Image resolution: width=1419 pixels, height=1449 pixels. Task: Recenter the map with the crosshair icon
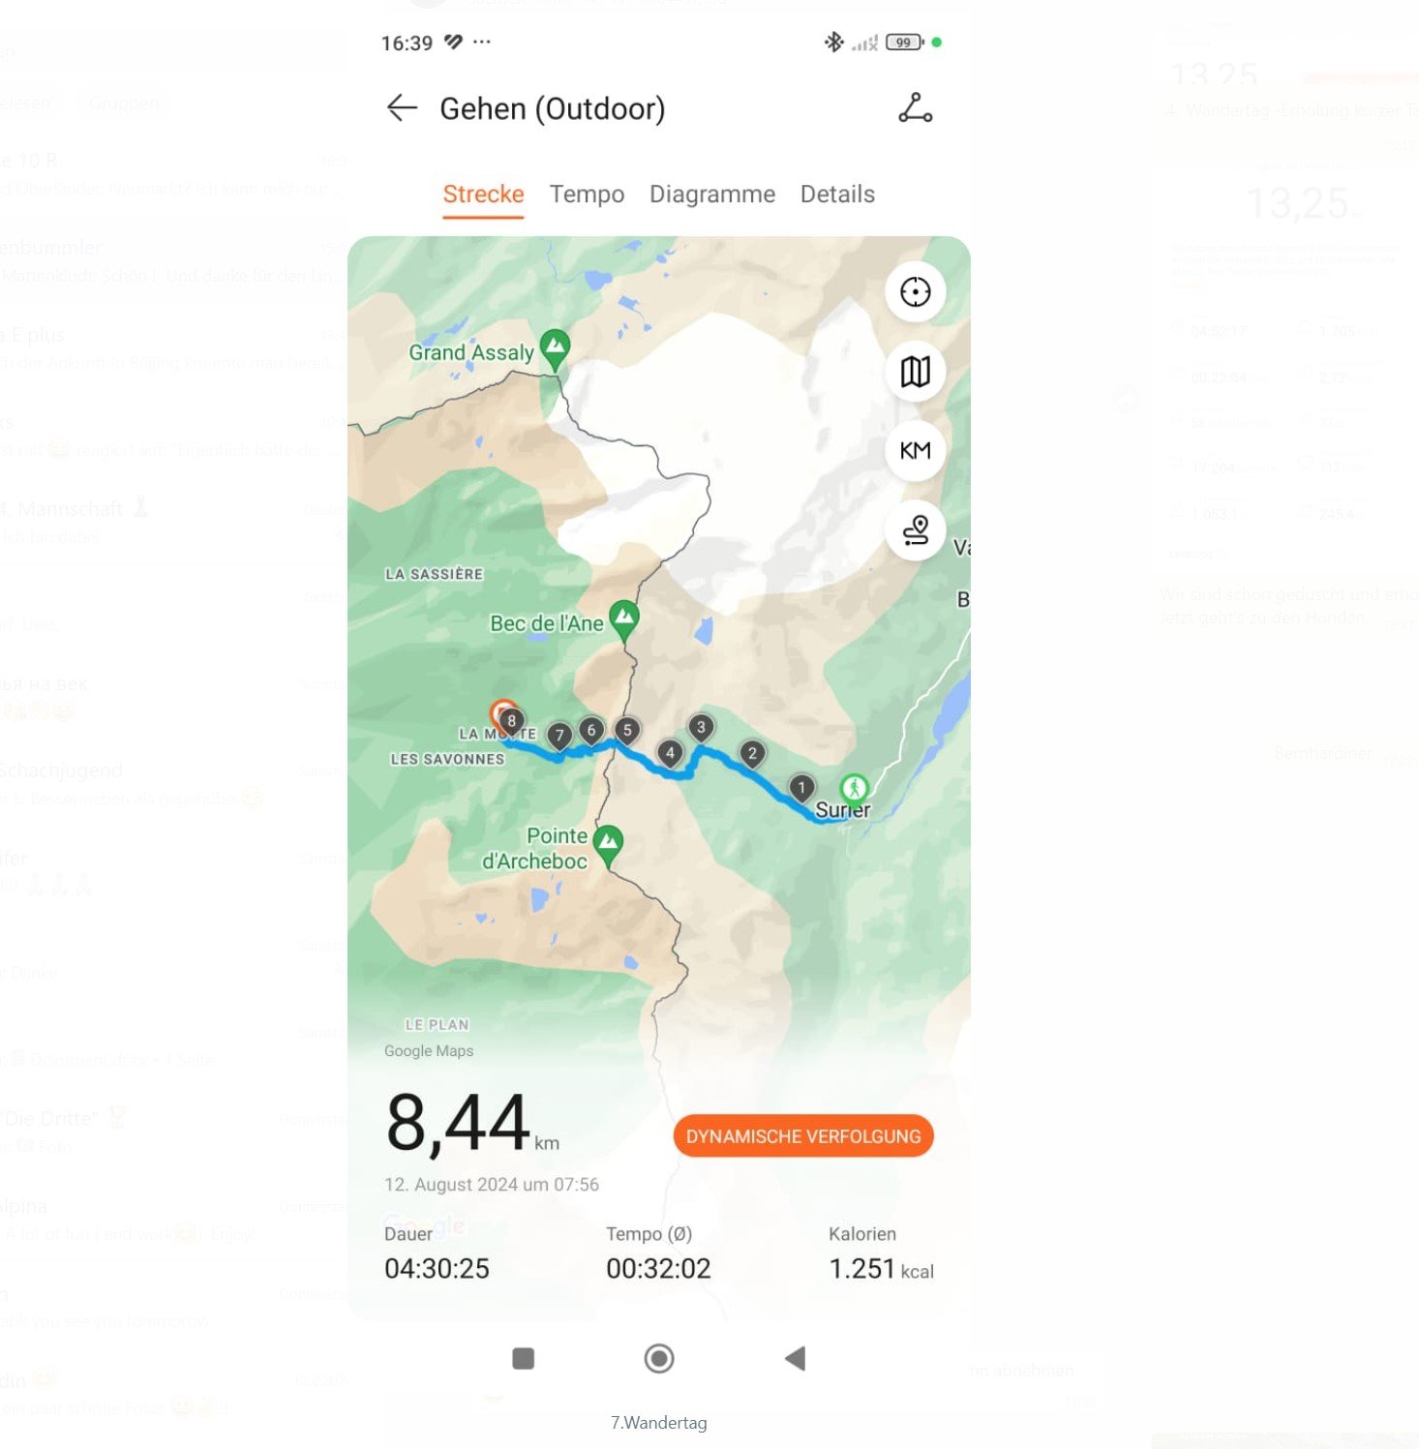point(915,291)
